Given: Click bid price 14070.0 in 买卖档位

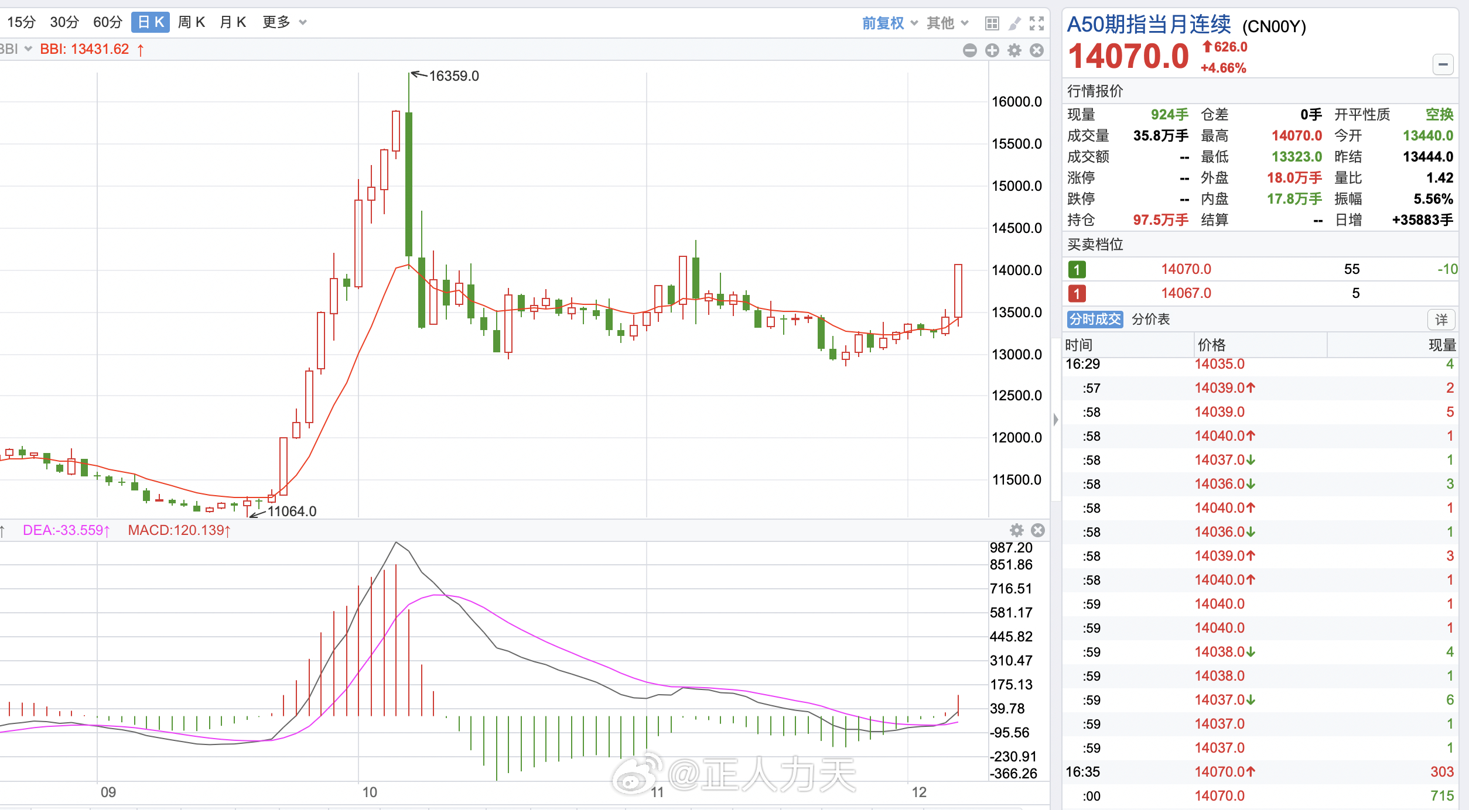Looking at the screenshot, I should [1186, 269].
